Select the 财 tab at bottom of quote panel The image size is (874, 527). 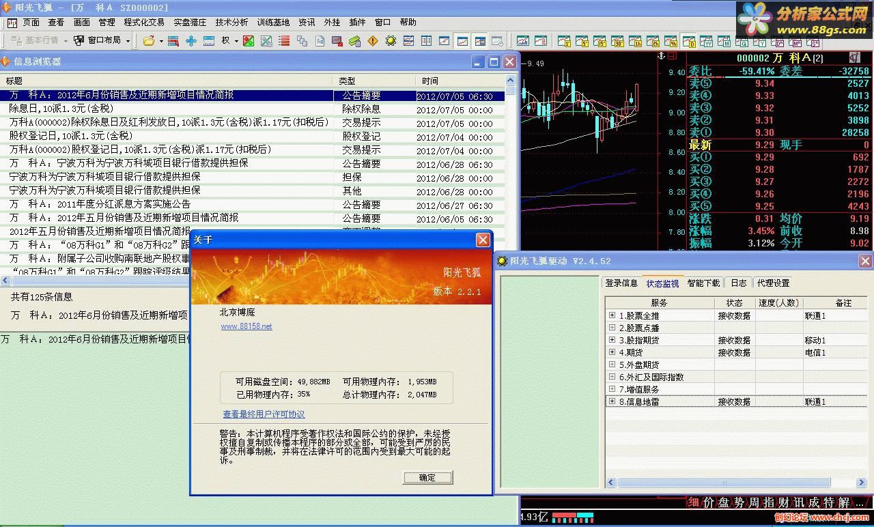coord(783,502)
